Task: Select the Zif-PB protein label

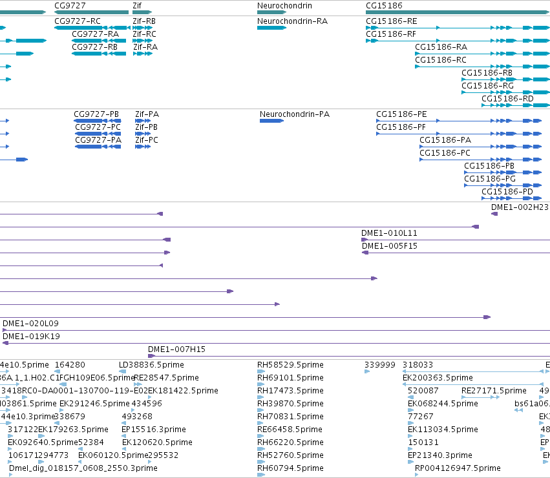Action: coord(146,127)
